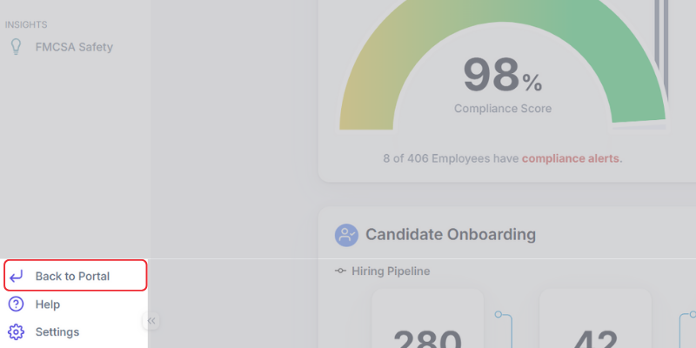Click the green end of the compliance gauge
Screen dimensions: 696x348
[639, 104]
